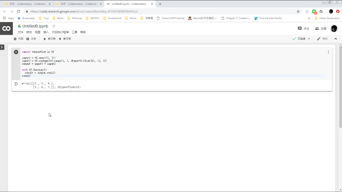Switch to the first 你好 Colaboratory tab

(27, 4)
